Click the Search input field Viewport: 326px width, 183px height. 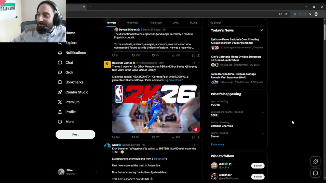238,23
